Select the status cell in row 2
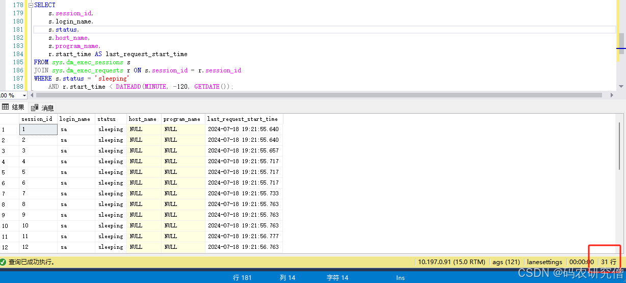 coord(111,140)
